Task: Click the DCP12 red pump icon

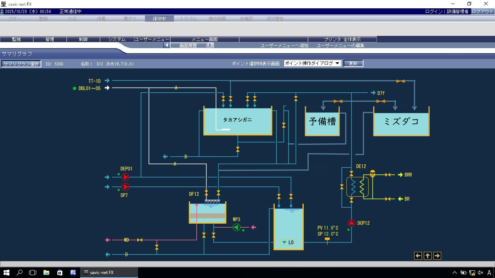Action: [x=351, y=223]
